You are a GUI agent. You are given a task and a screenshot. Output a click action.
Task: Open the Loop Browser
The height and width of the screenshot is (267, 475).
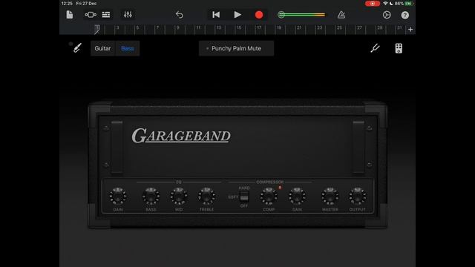coord(387,15)
